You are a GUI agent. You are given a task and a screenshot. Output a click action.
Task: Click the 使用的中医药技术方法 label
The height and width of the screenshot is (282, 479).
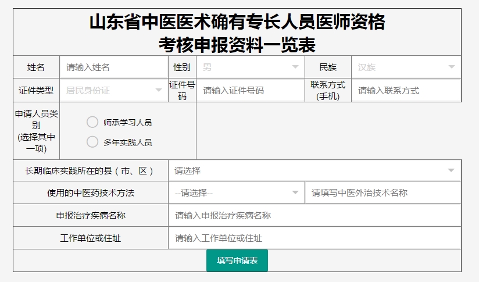point(91,192)
